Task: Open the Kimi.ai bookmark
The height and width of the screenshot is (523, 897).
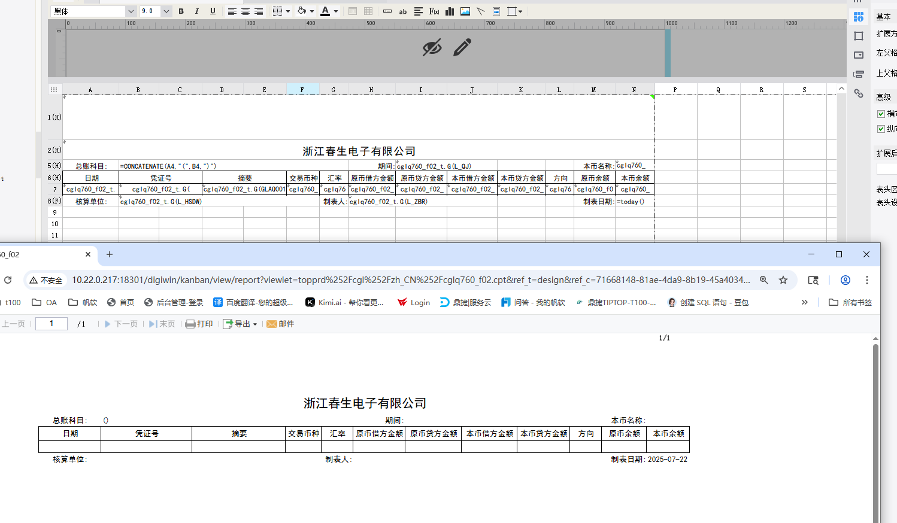Action: click(x=345, y=302)
